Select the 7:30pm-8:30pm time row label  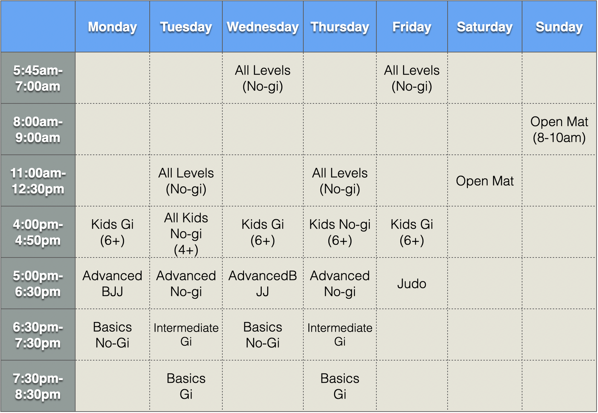coord(38,386)
